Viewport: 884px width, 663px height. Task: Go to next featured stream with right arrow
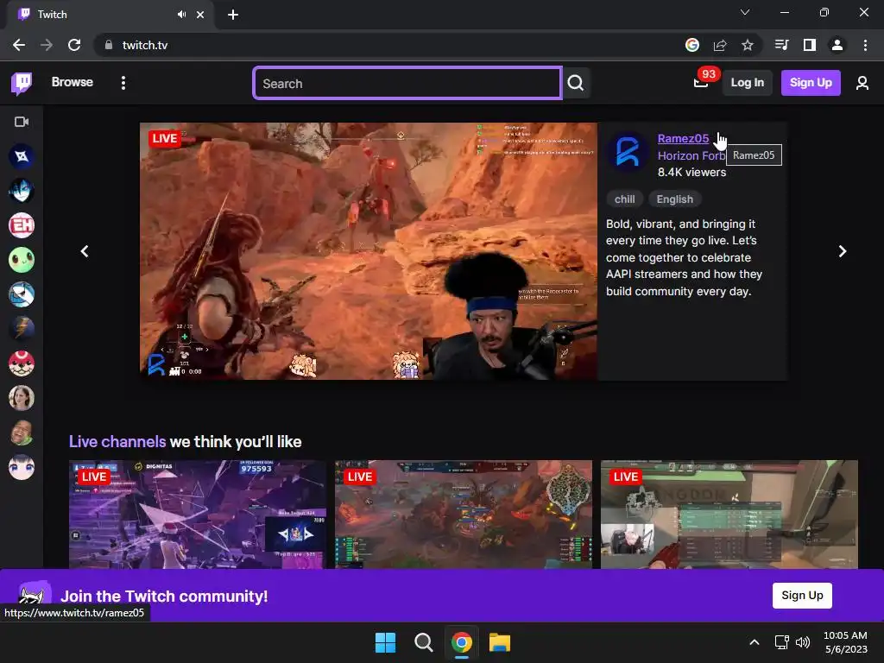pyautogui.click(x=843, y=251)
